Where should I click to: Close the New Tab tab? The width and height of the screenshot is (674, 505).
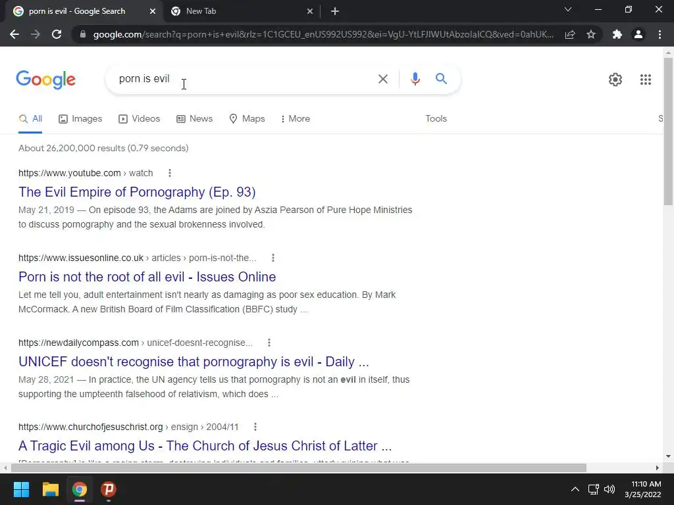pos(310,12)
